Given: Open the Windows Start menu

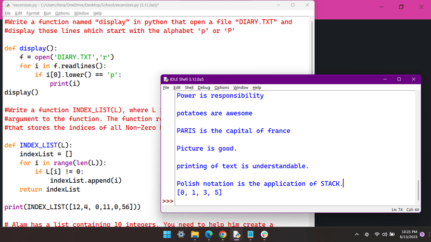Looking at the screenshot, I should click(167, 234).
